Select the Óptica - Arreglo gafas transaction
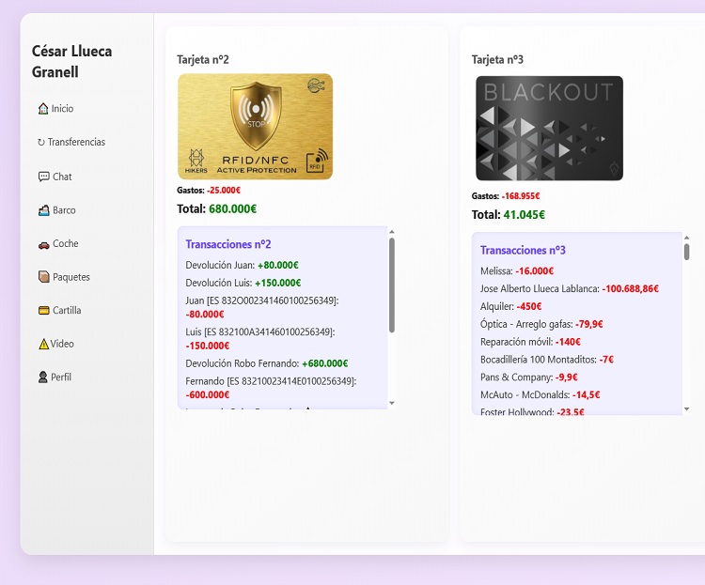The height and width of the screenshot is (585, 705). coord(541,324)
